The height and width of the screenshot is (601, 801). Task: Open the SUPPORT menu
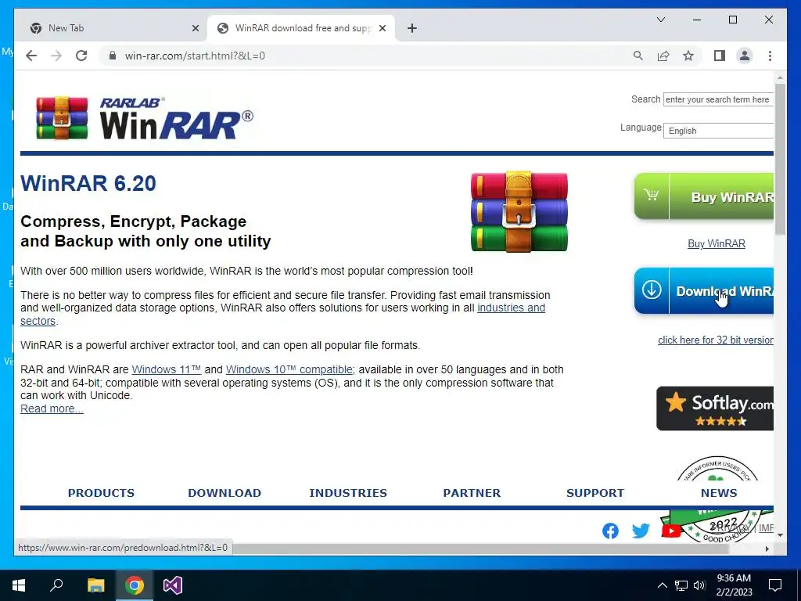tap(595, 493)
